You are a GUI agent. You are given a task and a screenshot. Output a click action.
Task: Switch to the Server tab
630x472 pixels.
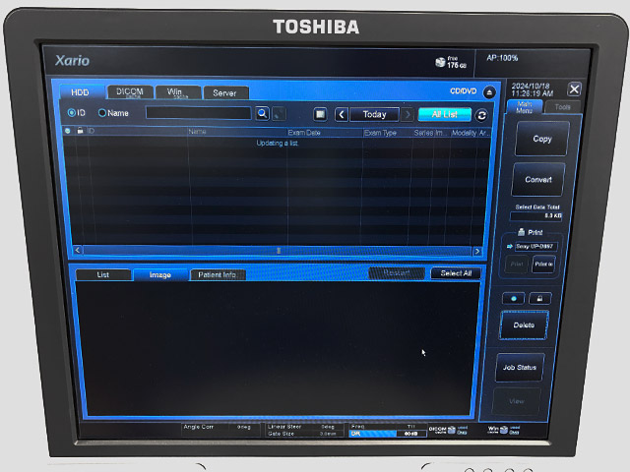click(x=225, y=93)
